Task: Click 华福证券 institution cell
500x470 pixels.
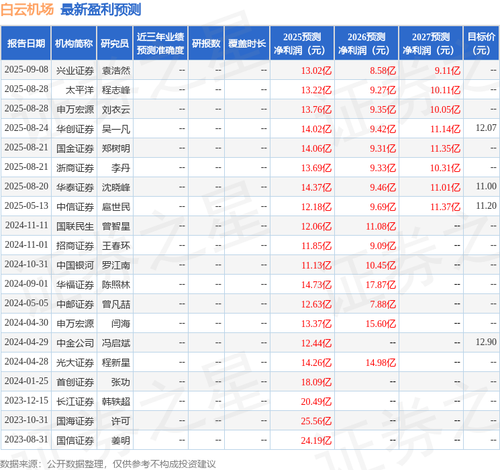Action: pos(75,285)
